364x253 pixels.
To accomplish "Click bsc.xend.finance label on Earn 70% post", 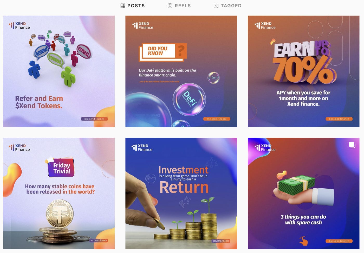I will (x=339, y=119).
